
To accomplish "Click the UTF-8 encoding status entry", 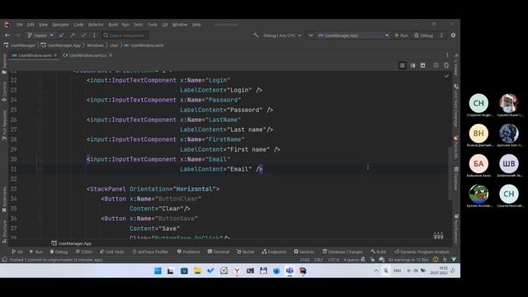I will click(333, 260).
